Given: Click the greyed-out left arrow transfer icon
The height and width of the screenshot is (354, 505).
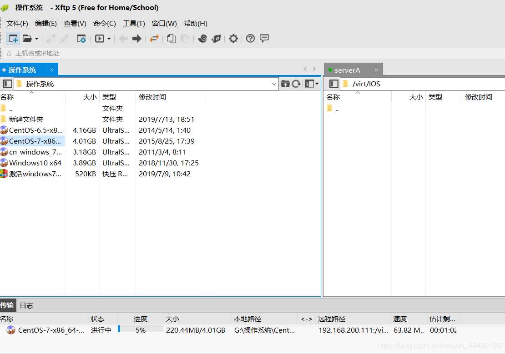Looking at the screenshot, I should [123, 39].
